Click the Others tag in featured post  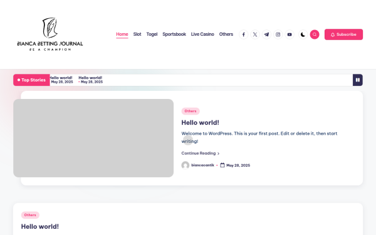[191, 112]
